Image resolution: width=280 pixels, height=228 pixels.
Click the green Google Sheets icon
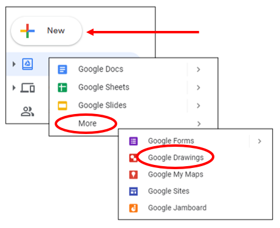tap(63, 87)
